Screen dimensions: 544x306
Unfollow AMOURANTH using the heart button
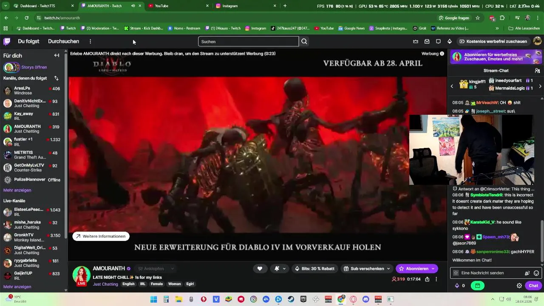click(x=260, y=269)
